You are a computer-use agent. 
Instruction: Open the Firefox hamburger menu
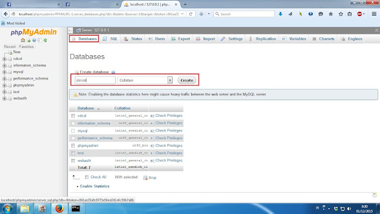(x=374, y=14)
